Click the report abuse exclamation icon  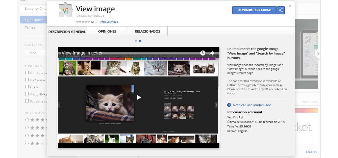pyautogui.click(x=229, y=105)
